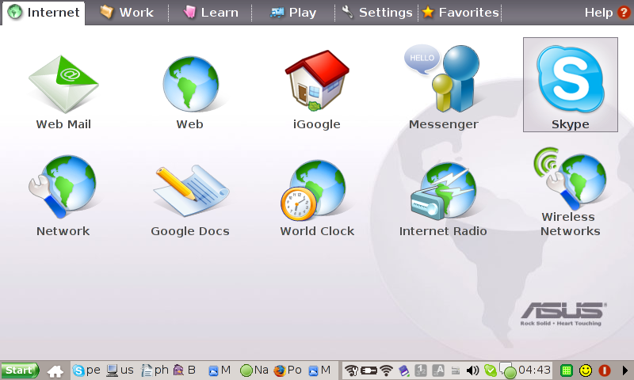
Task: Switch to the Internet tab
Action: click(44, 13)
